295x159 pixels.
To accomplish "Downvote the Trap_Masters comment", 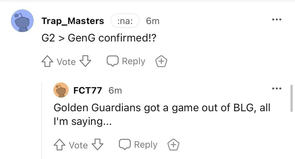I will click(86, 61).
